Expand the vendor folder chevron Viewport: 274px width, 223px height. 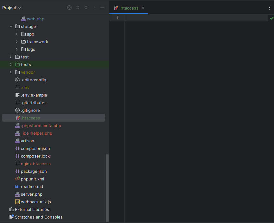(11, 72)
